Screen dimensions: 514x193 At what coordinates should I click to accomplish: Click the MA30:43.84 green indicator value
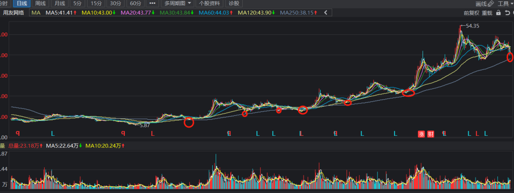pyautogui.click(x=177, y=13)
